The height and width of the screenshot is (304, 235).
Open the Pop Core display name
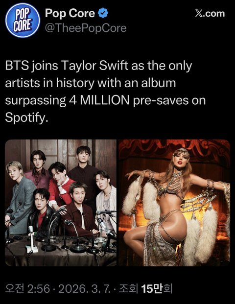pyautogui.click(x=70, y=13)
